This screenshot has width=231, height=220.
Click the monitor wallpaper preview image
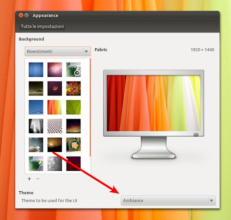click(x=154, y=103)
